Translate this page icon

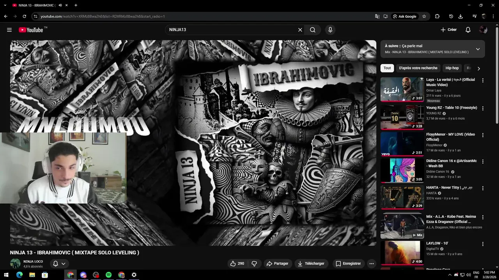coord(377,16)
